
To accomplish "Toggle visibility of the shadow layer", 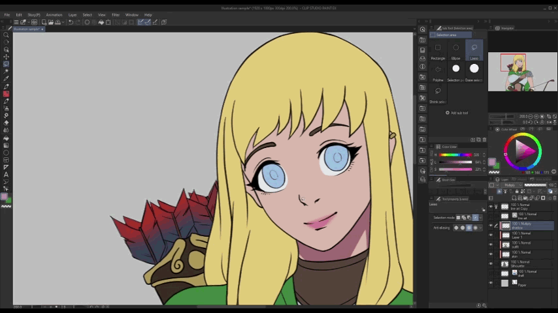I will (491, 226).
